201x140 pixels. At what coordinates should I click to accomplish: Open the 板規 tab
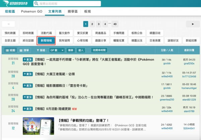tap(87, 11)
